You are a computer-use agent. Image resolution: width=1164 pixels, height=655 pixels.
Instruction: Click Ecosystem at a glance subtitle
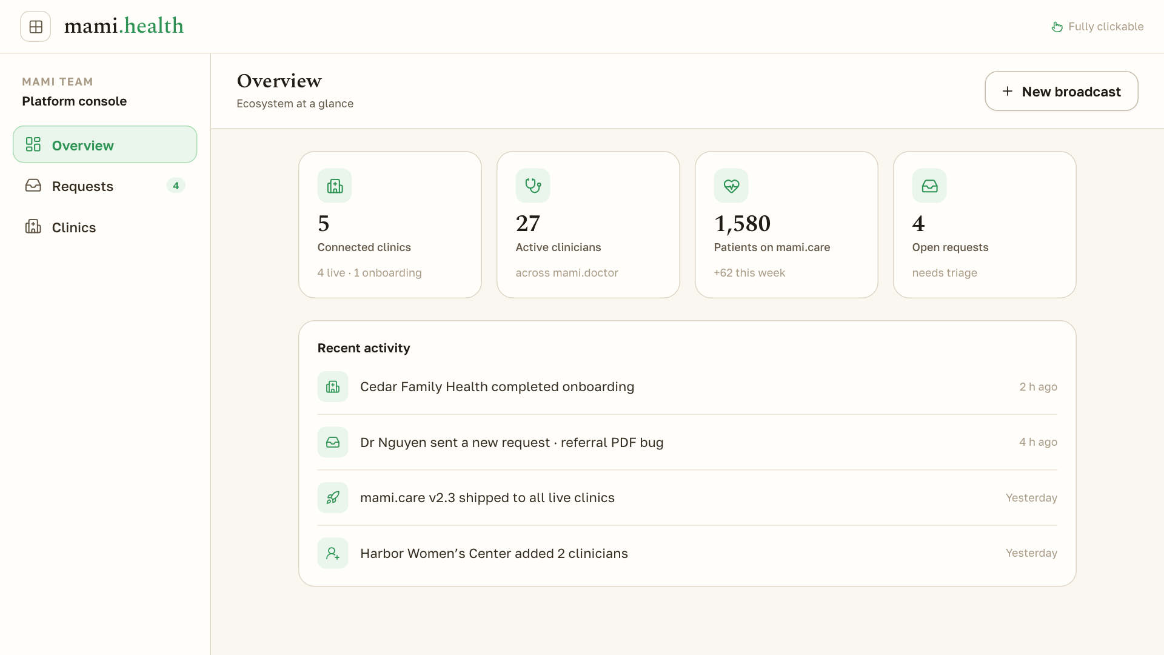(x=295, y=104)
